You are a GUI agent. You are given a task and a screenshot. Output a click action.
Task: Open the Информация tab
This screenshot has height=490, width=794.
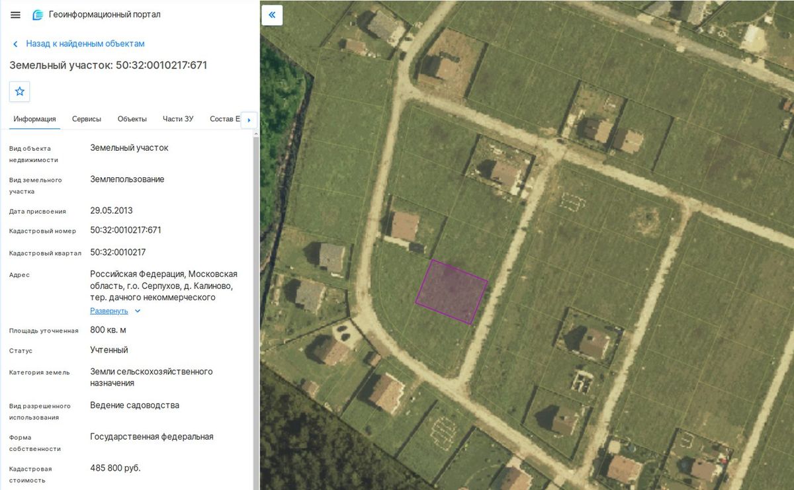click(34, 119)
